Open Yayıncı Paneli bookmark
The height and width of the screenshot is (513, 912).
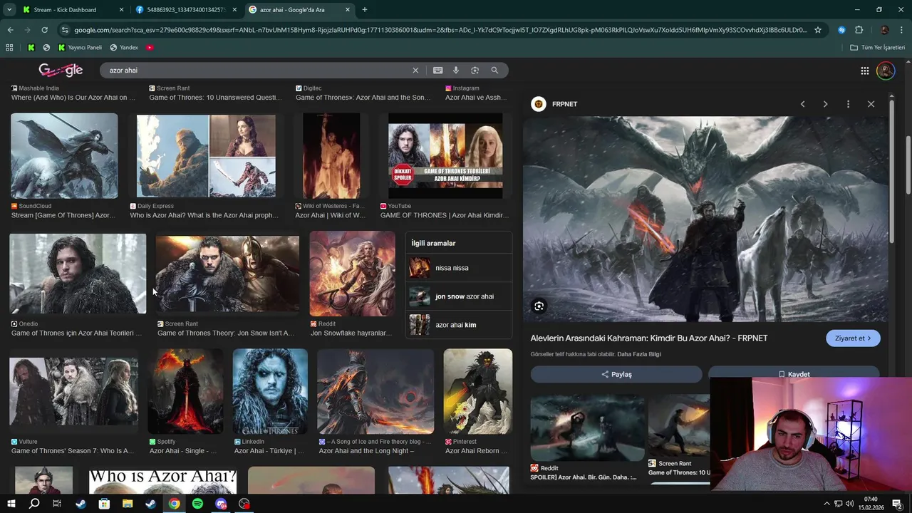click(80, 48)
